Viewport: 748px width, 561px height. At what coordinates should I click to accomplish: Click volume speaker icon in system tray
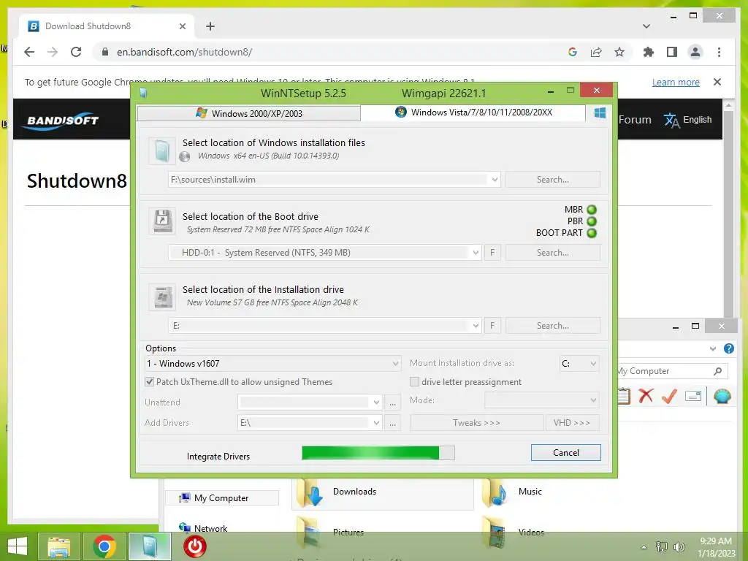(679, 547)
